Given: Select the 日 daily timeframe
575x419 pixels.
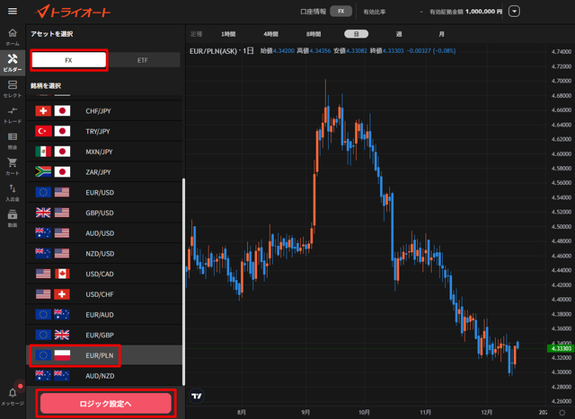Looking at the screenshot, I should 356,34.
